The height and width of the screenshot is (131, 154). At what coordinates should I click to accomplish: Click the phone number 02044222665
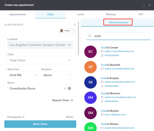111,86
